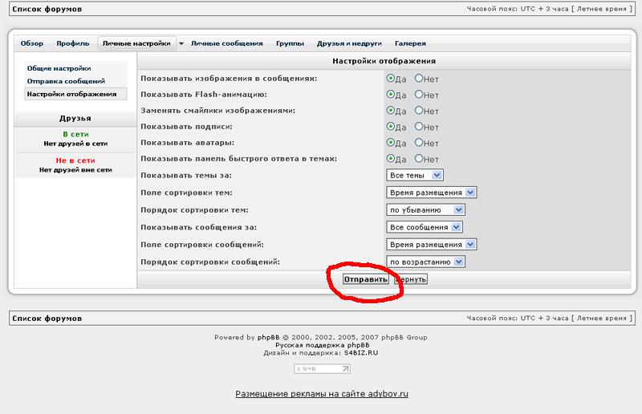Screen dimensions: 642x414
Task: Open the Личные сообщения tab
Action: point(226,43)
